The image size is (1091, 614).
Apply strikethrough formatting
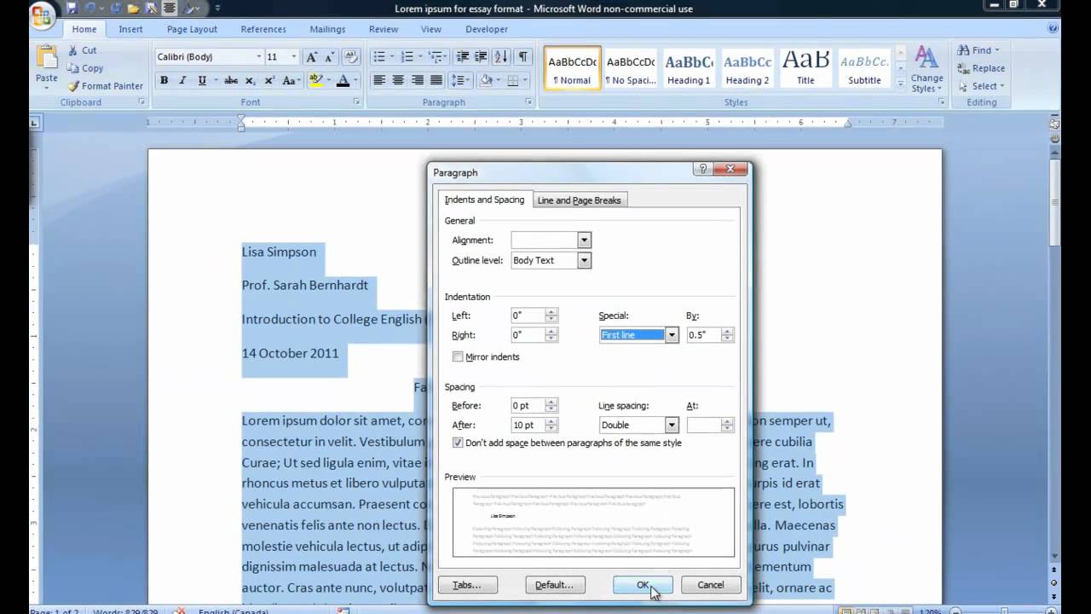pyautogui.click(x=230, y=81)
